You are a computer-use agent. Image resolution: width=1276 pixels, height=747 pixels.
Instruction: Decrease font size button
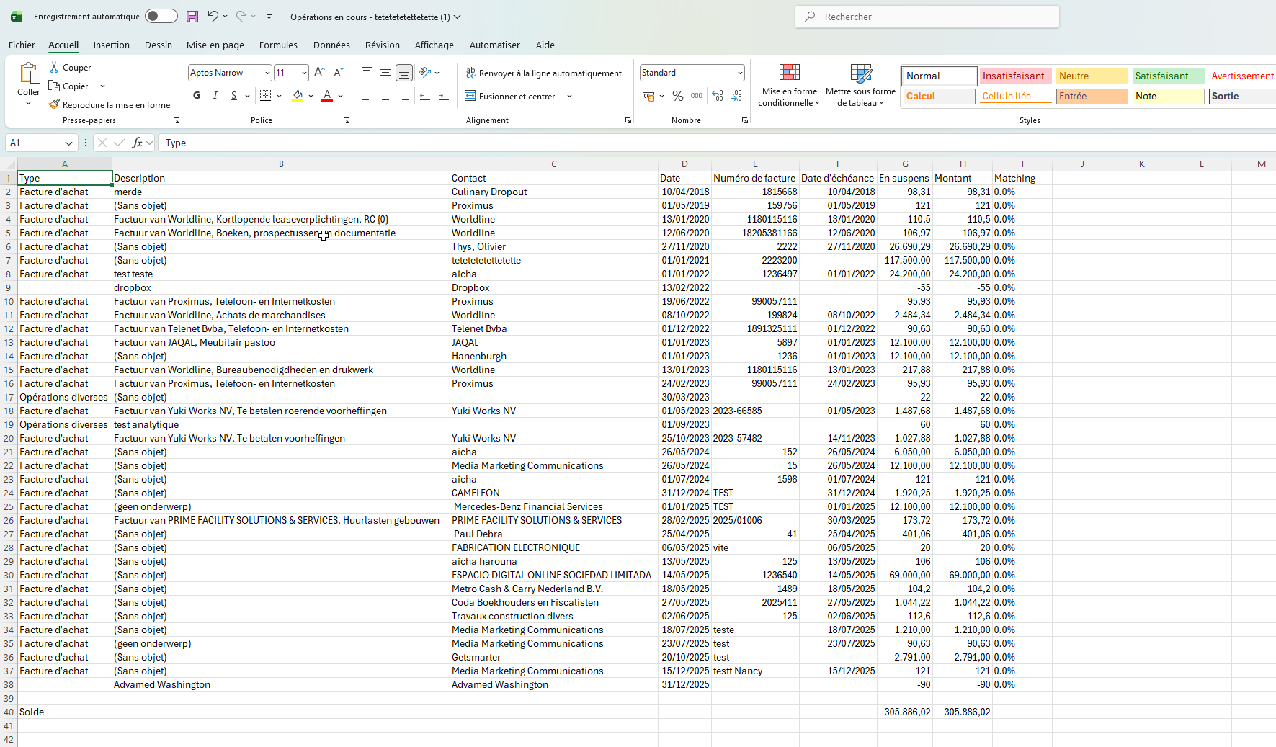pos(338,73)
